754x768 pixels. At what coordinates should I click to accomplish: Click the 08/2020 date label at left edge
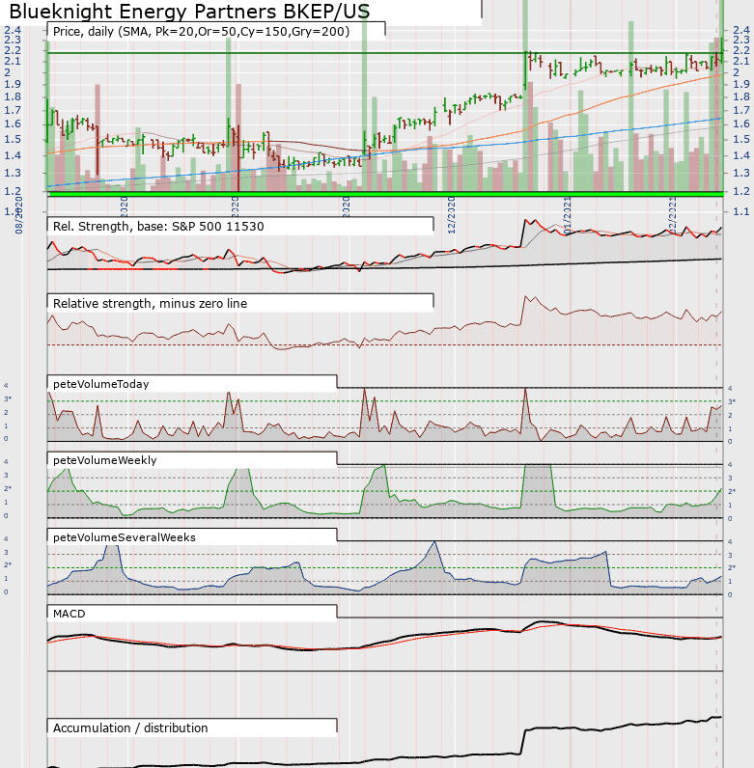[18, 214]
